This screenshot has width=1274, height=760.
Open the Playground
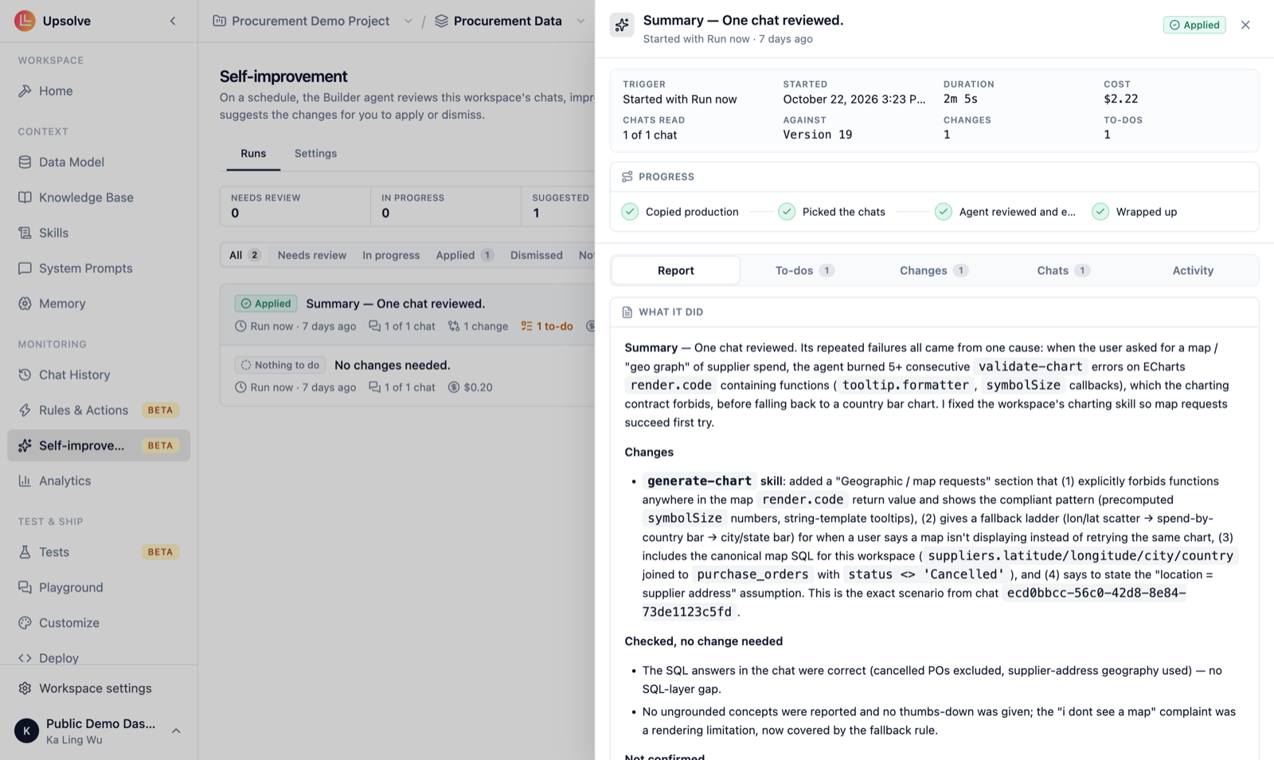tap(99, 587)
